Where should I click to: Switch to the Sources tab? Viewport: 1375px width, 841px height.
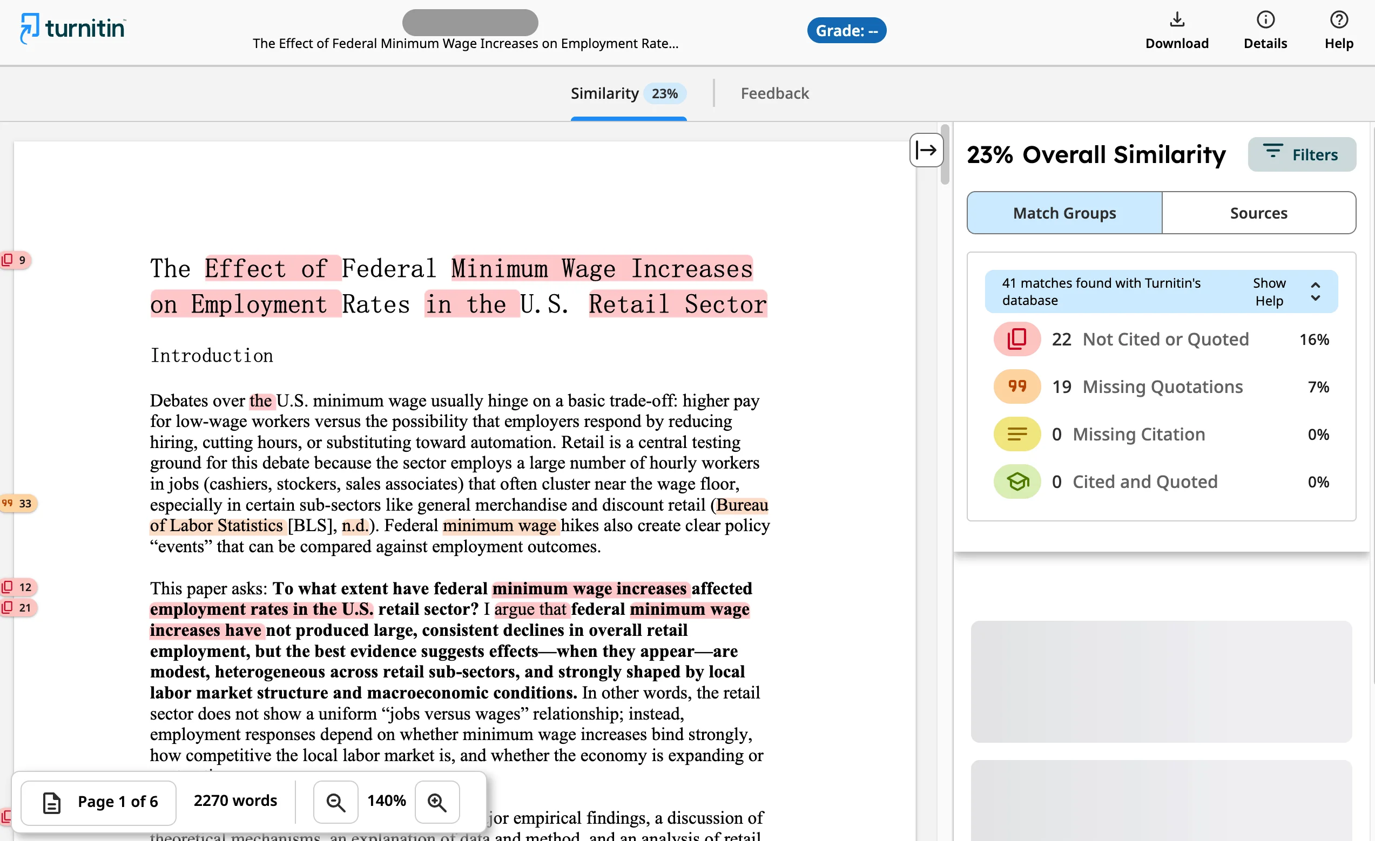[1258, 213]
